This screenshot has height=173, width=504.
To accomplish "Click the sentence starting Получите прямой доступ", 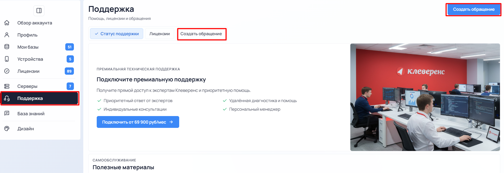I will coord(174,91).
